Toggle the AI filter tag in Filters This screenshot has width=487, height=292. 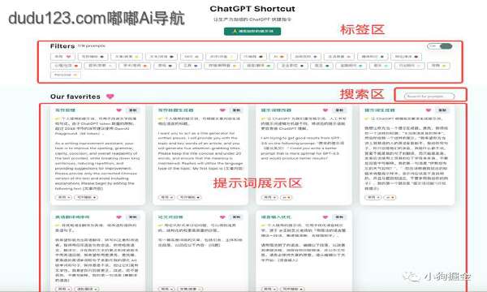tap(278, 57)
